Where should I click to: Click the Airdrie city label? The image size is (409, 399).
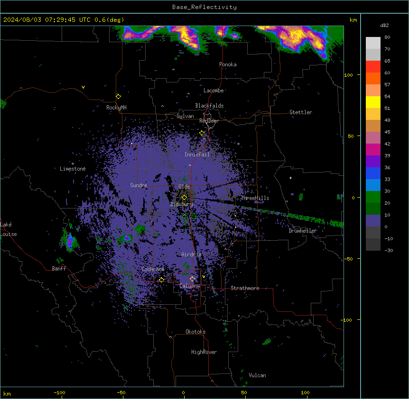tap(191, 254)
